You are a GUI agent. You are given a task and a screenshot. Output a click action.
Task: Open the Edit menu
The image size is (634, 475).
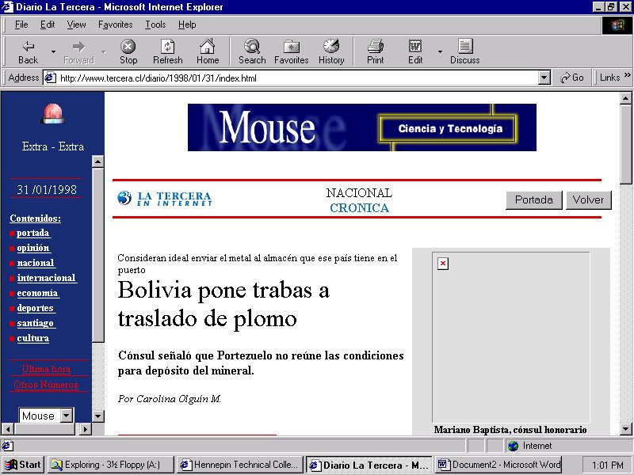pos(48,25)
